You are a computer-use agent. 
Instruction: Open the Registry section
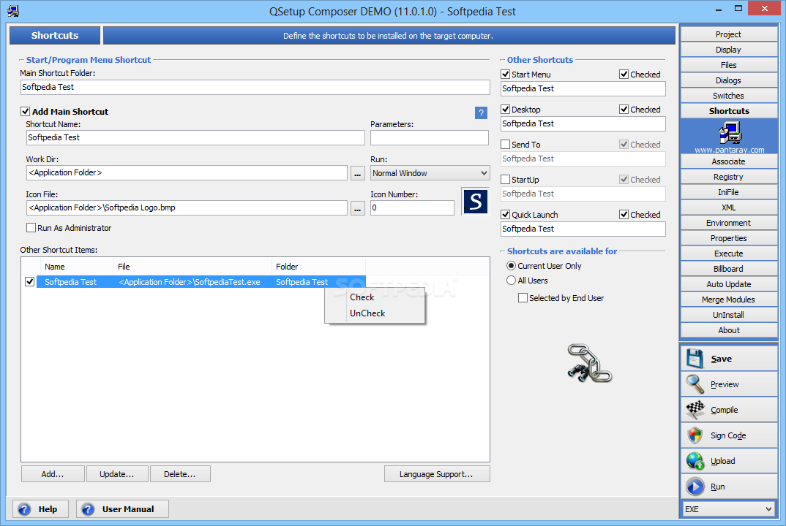point(728,177)
